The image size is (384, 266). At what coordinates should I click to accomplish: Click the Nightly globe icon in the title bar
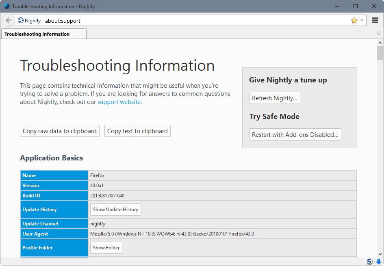point(7,6)
